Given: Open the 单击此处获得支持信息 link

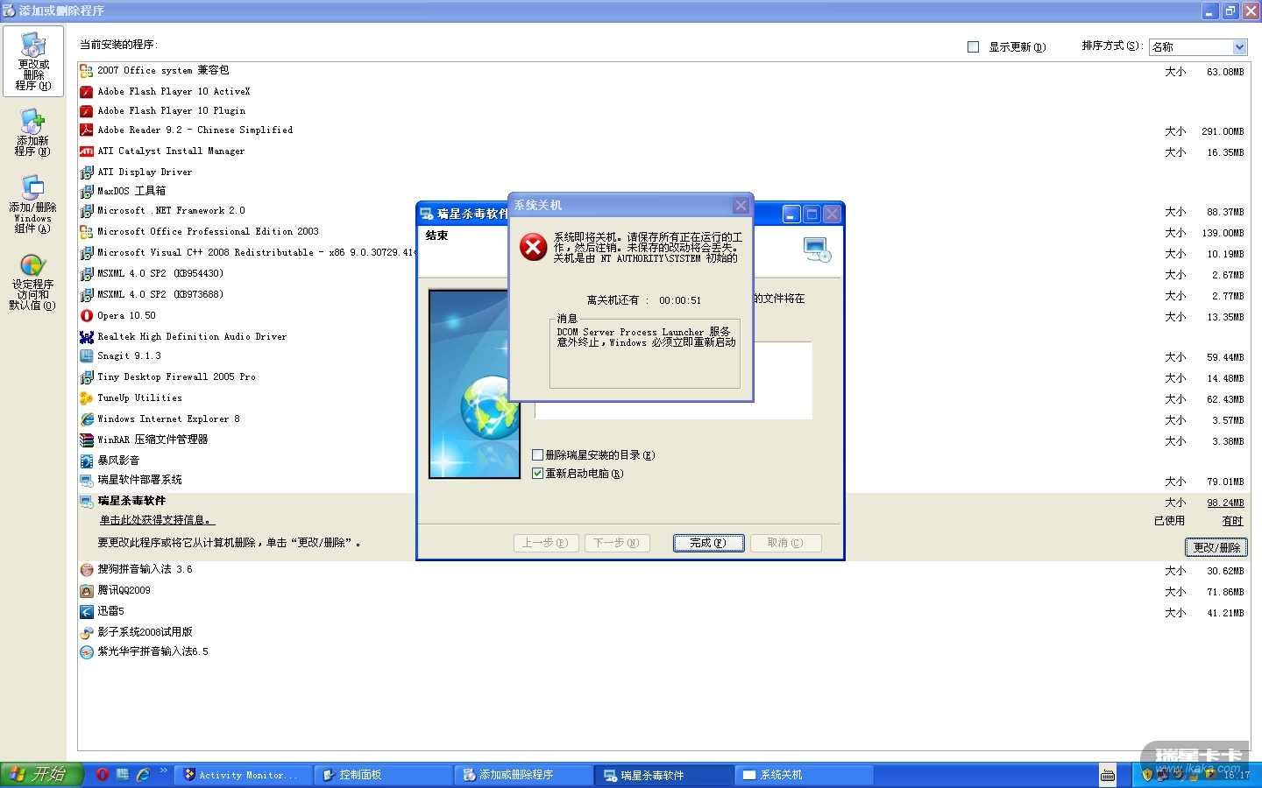Looking at the screenshot, I should tap(155, 520).
